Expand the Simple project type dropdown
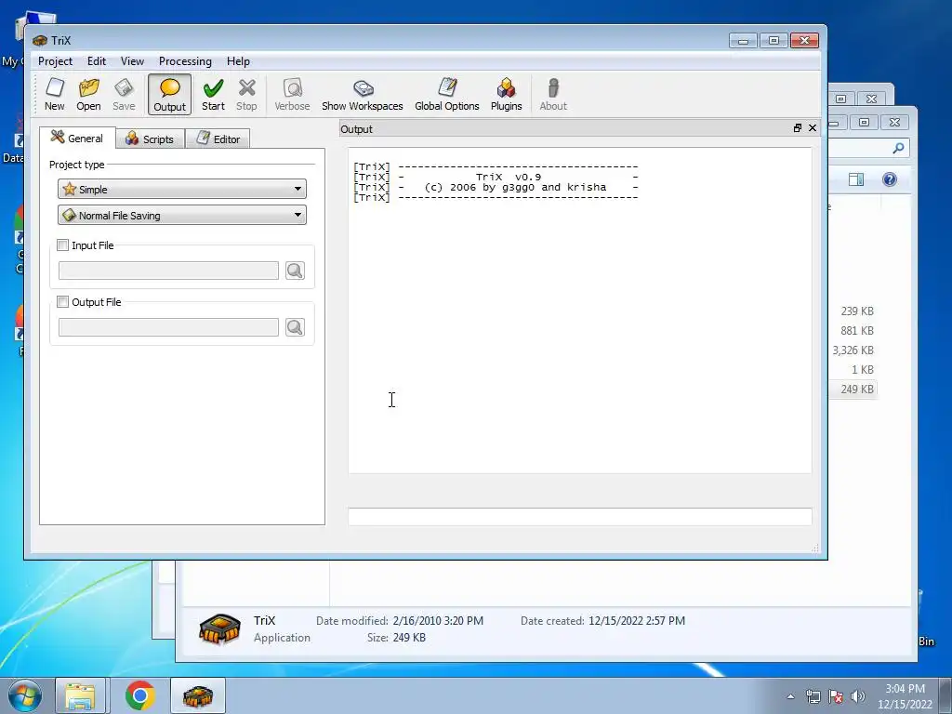This screenshot has width=952, height=714. (182, 189)
